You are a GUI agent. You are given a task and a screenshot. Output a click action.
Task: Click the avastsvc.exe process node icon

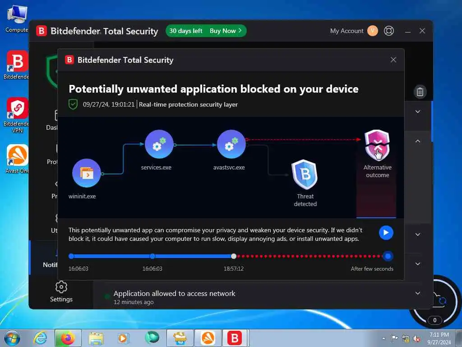pyautogui.click(x=231, y=144)
